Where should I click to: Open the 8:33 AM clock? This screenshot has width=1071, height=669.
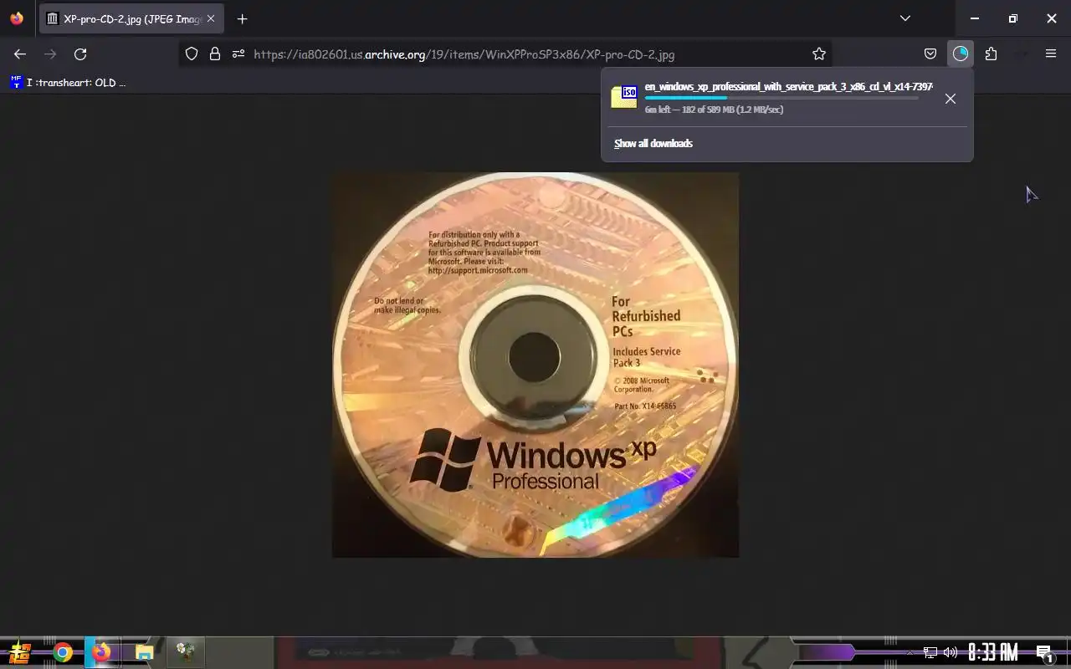pyautogui.click(x=992, y=652)
